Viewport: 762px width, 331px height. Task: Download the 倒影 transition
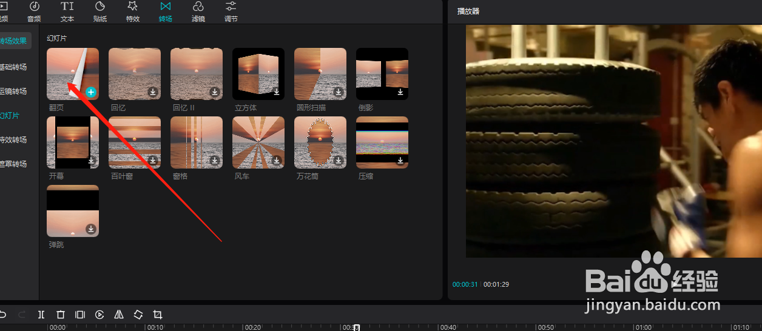pyautogui.click(x=400, y=92)
